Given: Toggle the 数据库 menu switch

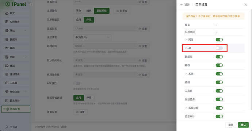Looking at the screenshot, I should point(219,57).
